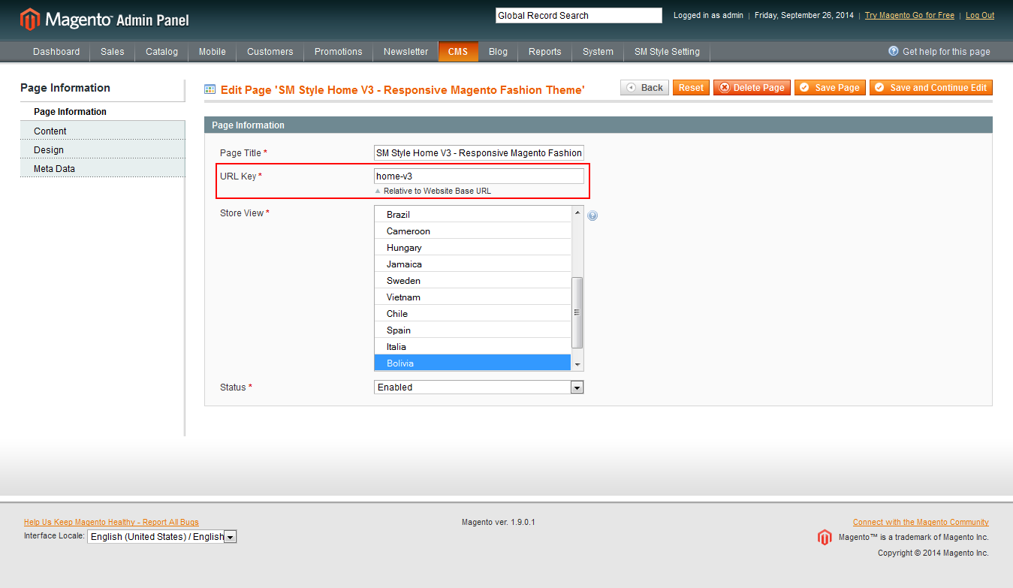The height and width of the screenshot is (588, 1013).
Task: Select Italia in Store View list
Action: [x=473, y=347]
